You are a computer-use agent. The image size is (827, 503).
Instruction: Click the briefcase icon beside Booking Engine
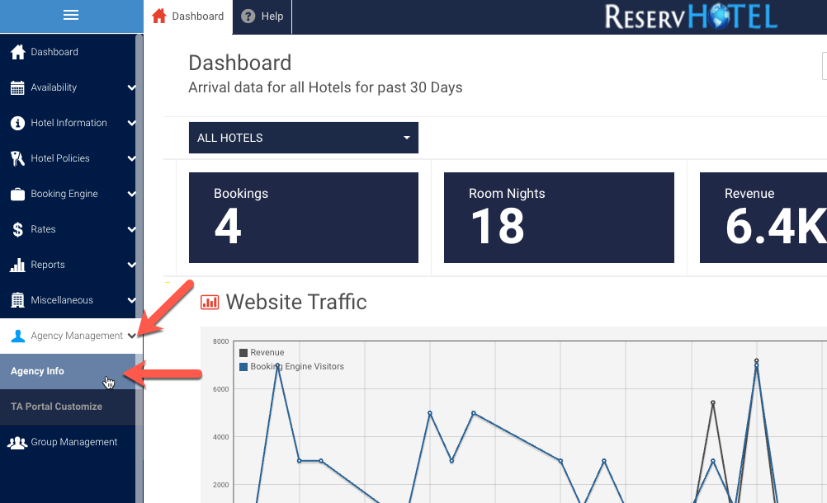(x=17, y=194)
